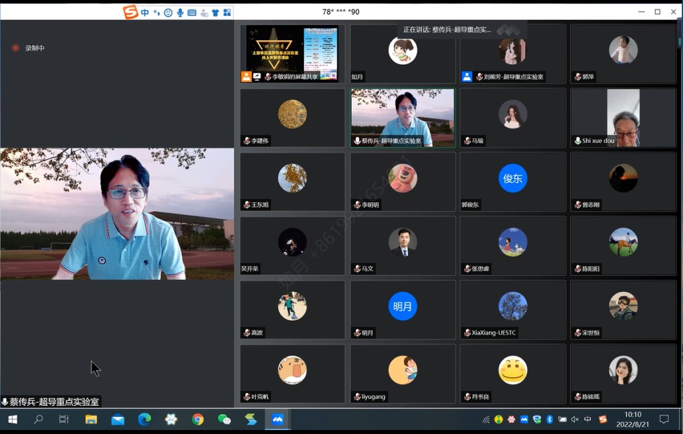Toggle punctuation mode on the Sogou floating toolbar
Viewport: 683px width, 434px height.
coord(157,13)
